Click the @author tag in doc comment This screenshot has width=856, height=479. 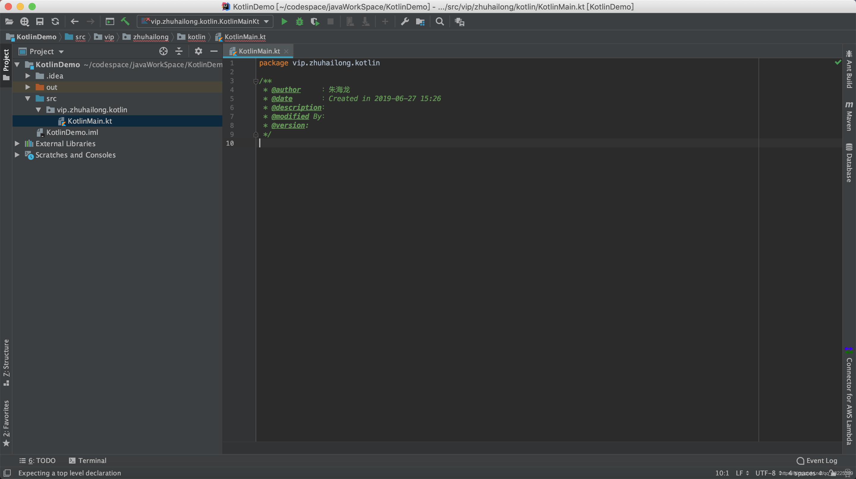coord(286,90)
